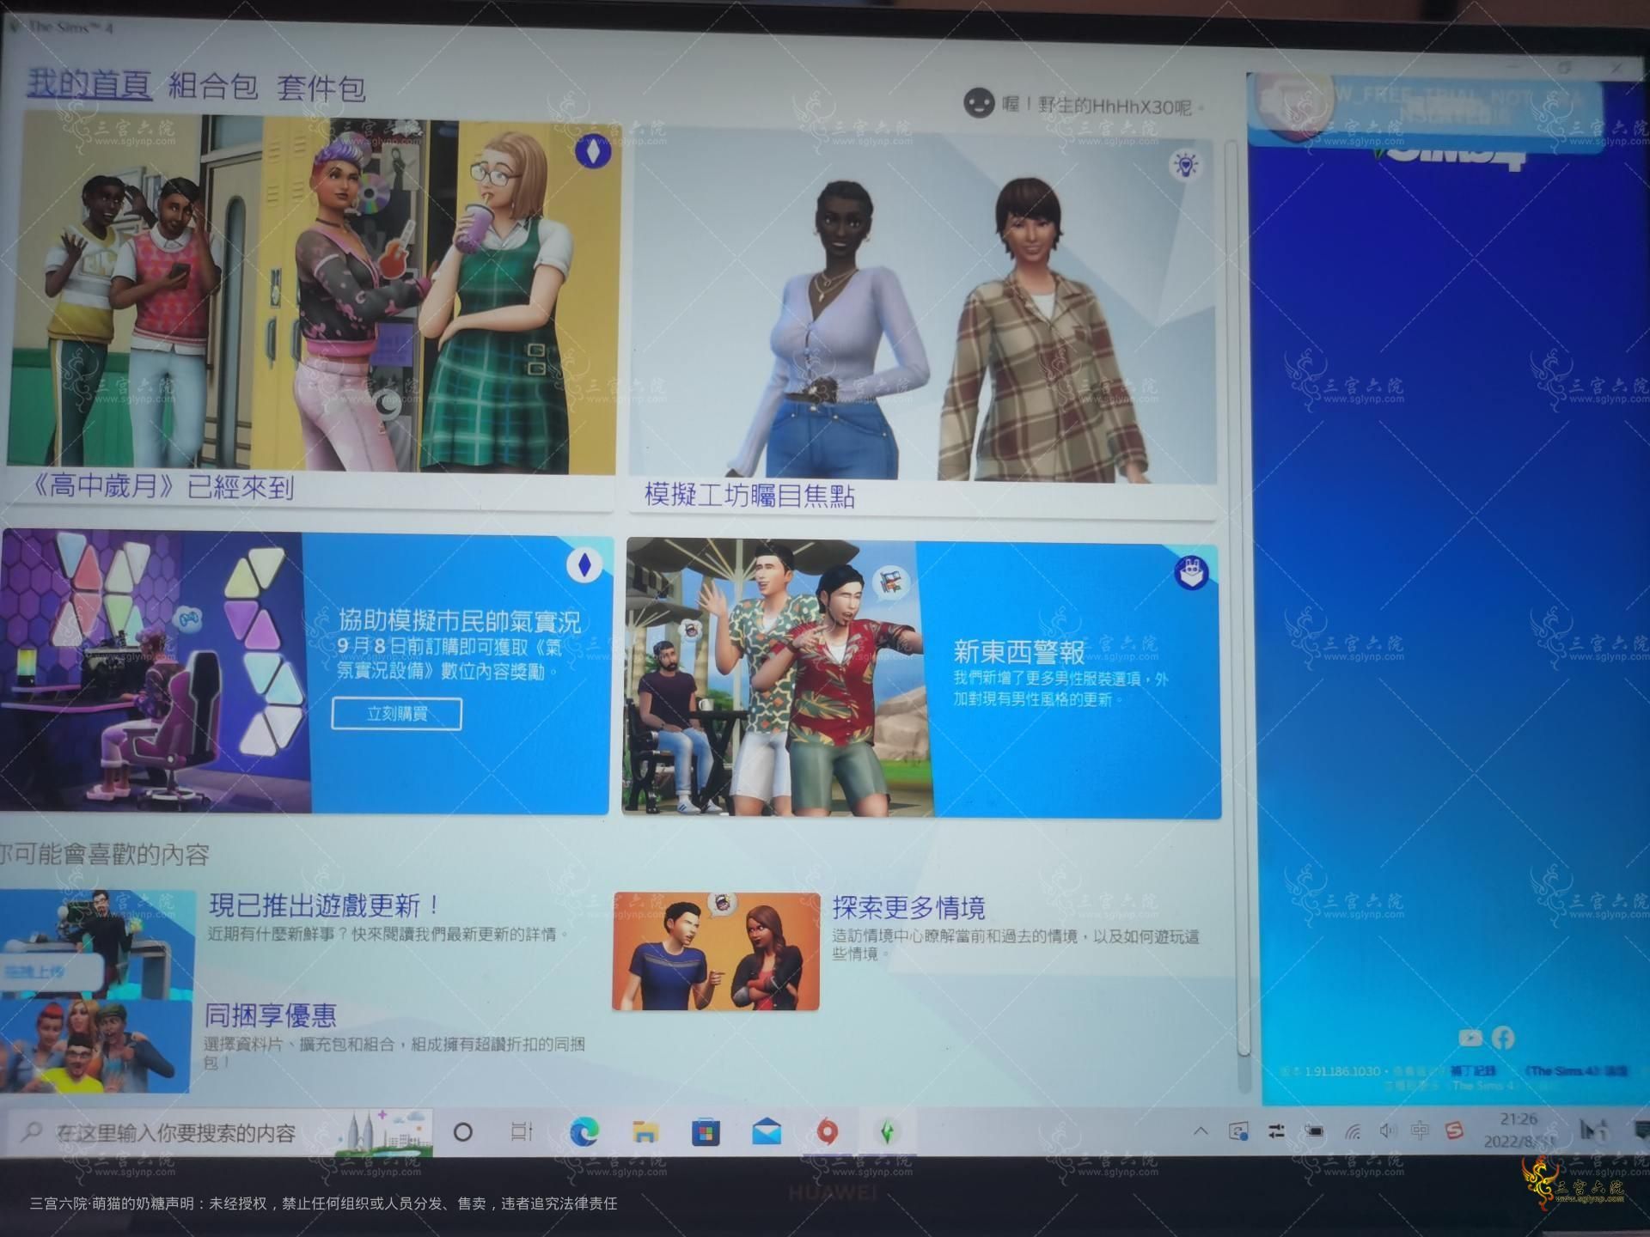
Task: Click the tray icon left of battery
Action: [x=1276, y=1131]
